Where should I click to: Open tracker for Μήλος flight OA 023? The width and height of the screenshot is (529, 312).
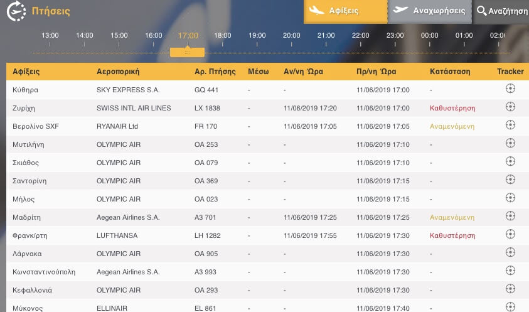tap(510, 198)
